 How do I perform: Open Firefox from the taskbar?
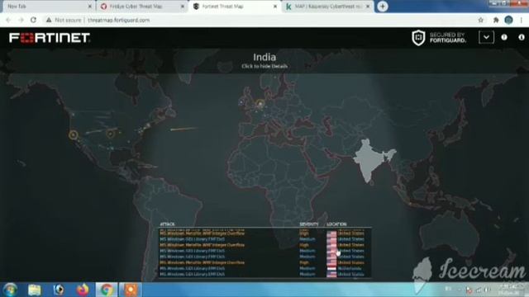click(x=83, y=290)
